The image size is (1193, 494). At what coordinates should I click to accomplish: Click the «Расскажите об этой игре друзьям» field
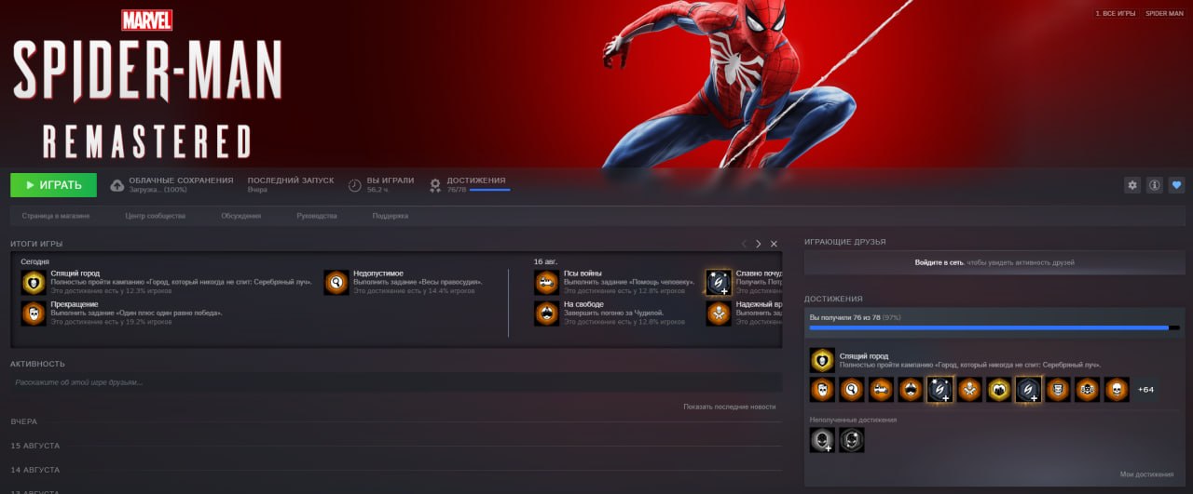pyautogui.click(x=396, y=382)
